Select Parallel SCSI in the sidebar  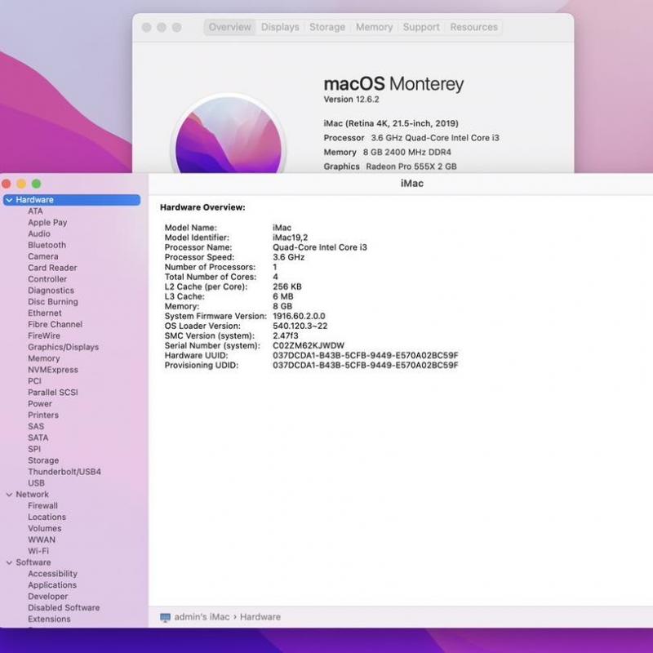pyautogui.click(x=53, y=393)
